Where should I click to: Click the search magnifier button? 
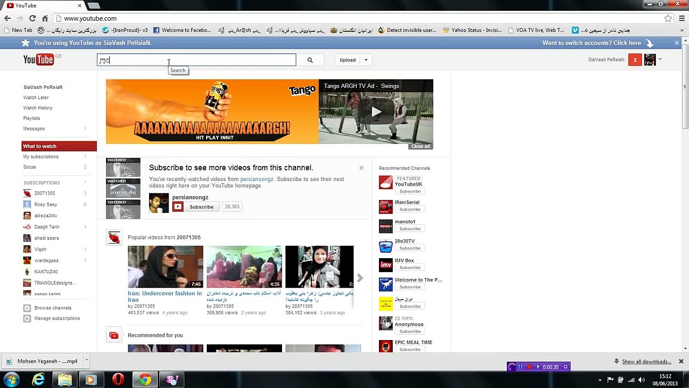tap(310, 60)
